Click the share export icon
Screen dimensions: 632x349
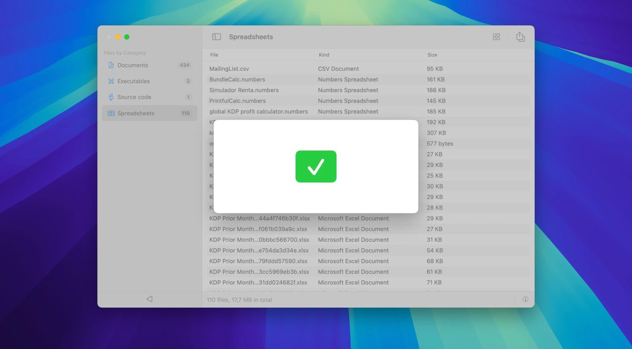click(520, 37)
